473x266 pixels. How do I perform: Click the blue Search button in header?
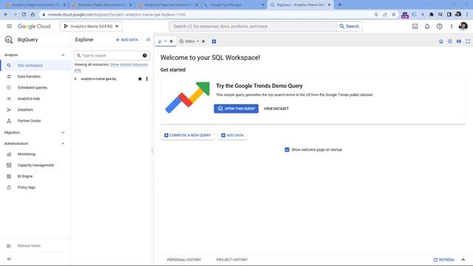(x=350, y=27)
